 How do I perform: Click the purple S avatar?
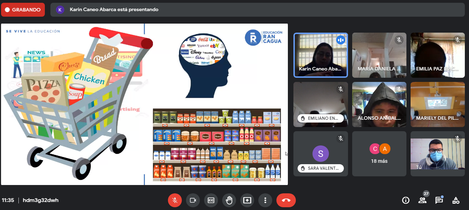point(321,153)
